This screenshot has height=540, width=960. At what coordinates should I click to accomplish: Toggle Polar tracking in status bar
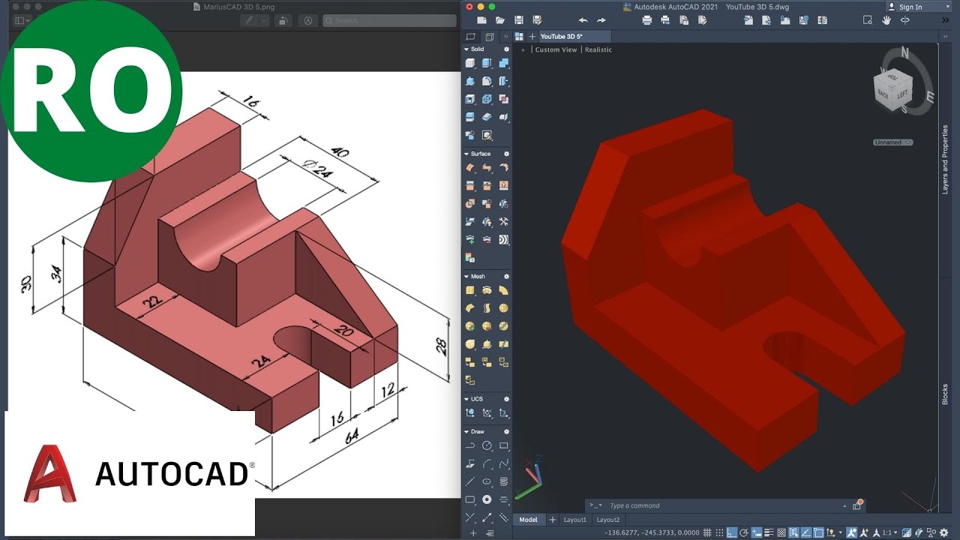(745, 532)
